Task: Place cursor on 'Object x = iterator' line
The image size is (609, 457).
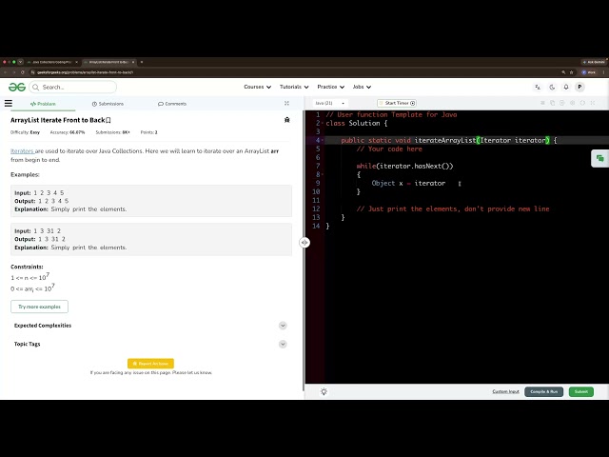Action: click(408, 183)
